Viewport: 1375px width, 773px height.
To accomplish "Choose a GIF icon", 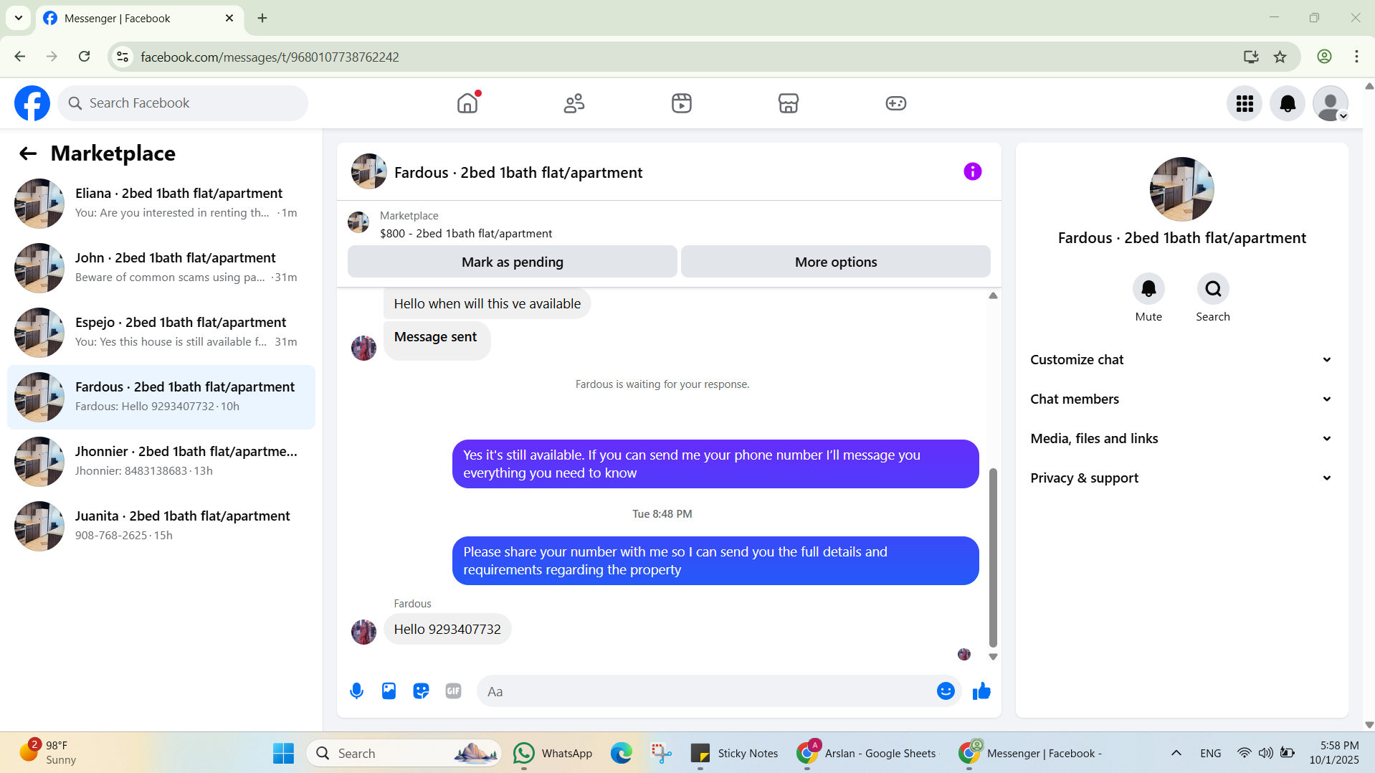I will [453, 691].
